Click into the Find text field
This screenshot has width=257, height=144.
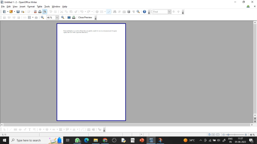160,12
